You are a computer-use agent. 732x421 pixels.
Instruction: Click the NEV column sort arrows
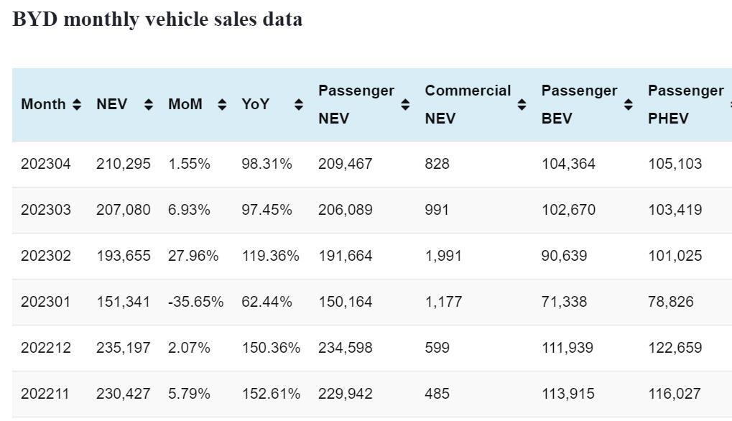click(149, 105)
